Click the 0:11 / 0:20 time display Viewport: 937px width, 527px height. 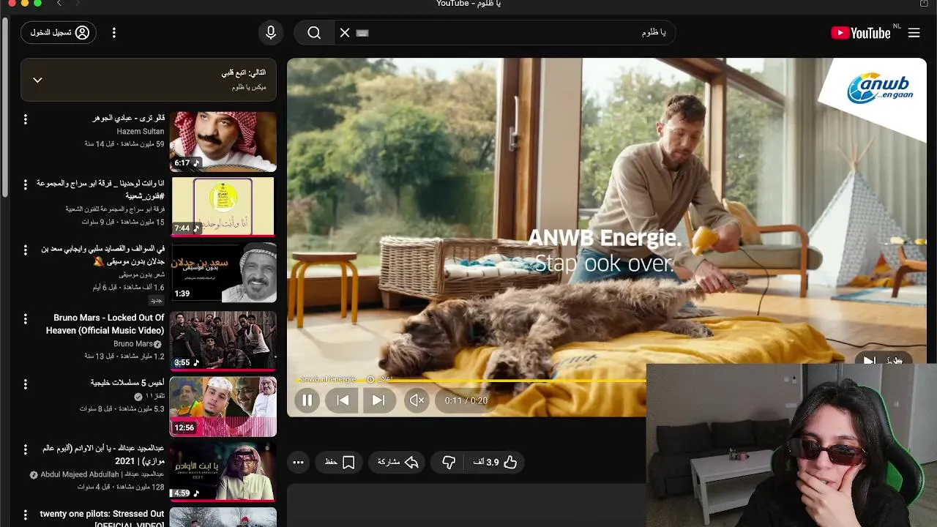click(x=466, y=400)
